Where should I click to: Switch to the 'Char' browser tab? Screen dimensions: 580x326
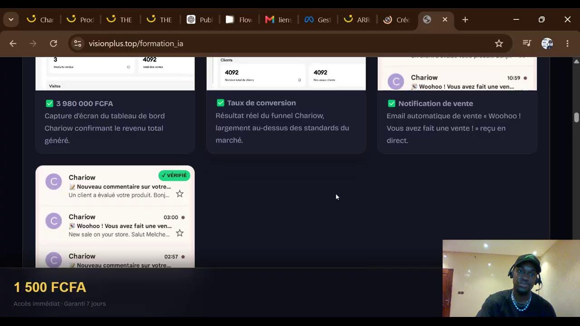click(40, 19)
